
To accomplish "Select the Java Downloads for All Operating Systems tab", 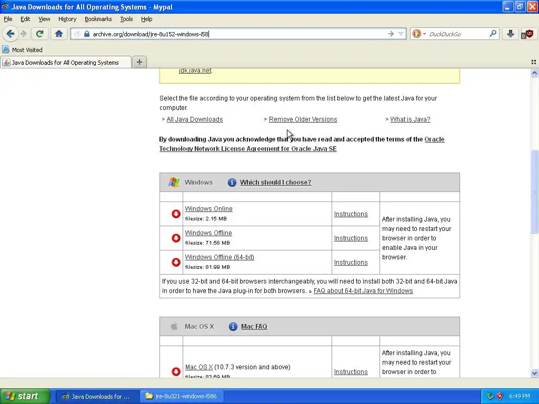I will coord(66,62).
